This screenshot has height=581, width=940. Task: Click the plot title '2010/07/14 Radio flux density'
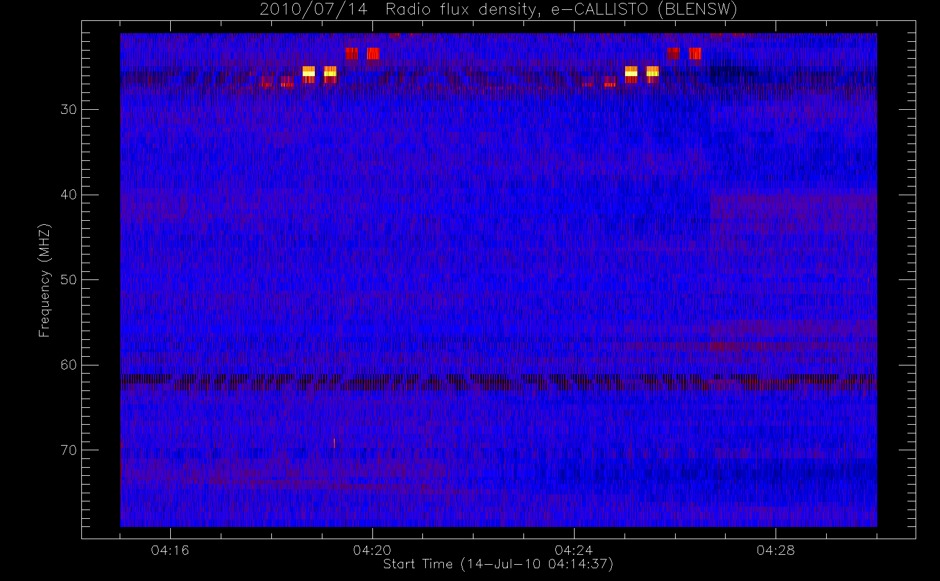[498, 10]
